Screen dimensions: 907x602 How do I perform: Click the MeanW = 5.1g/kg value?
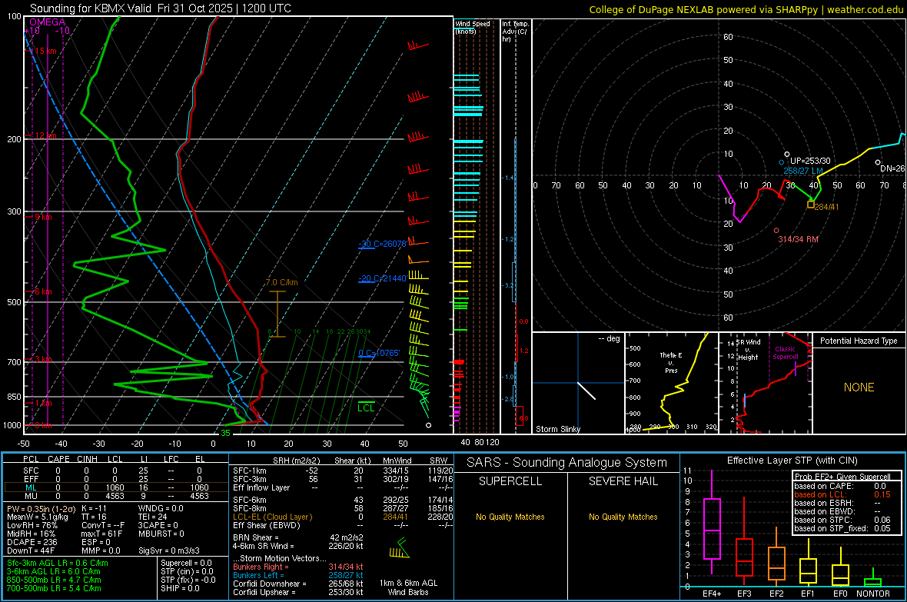point(38,517)
